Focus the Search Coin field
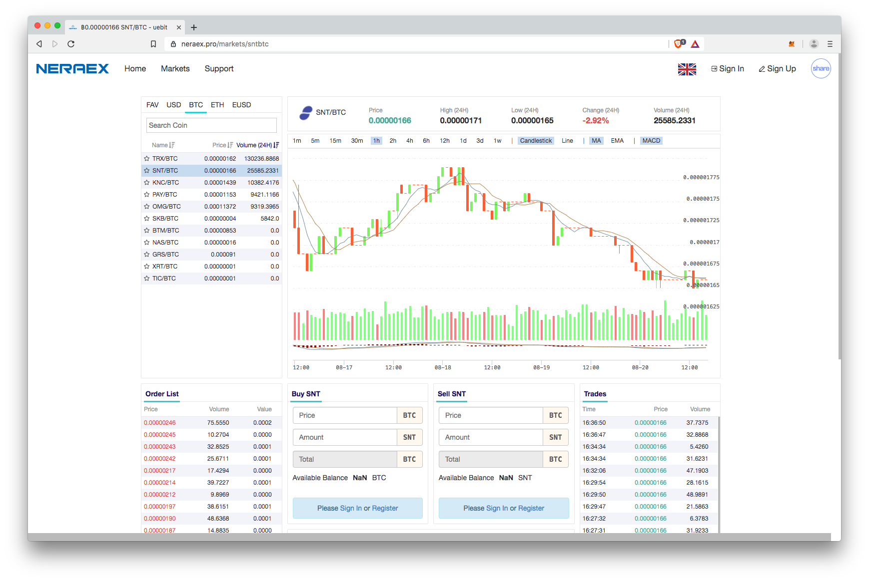The image size is (869, 581). [211, 125]
